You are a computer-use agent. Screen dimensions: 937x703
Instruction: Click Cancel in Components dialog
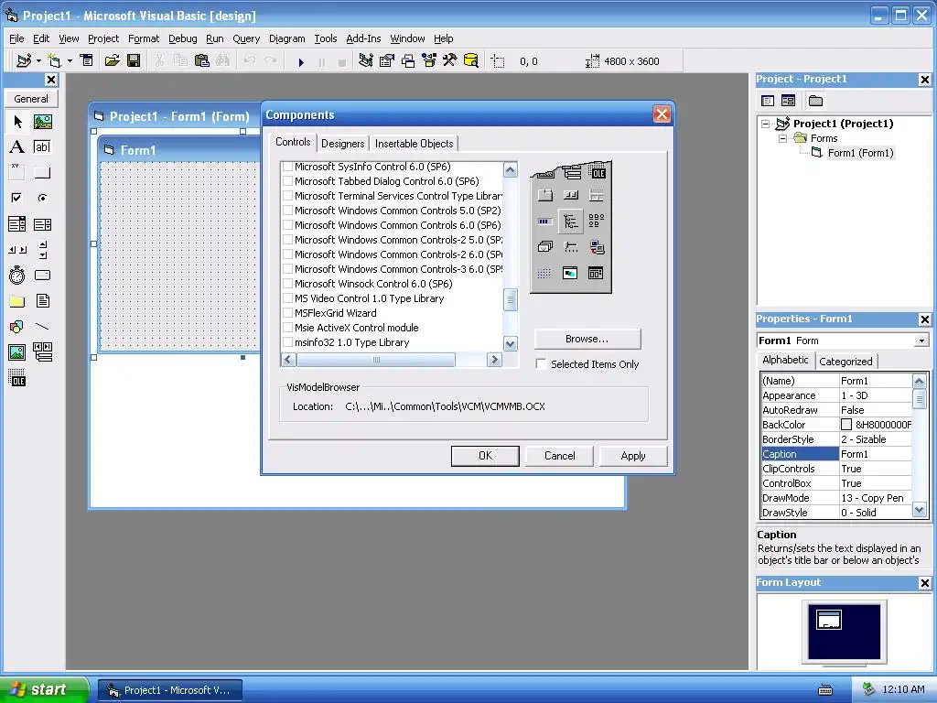click(x=559, y=456)
